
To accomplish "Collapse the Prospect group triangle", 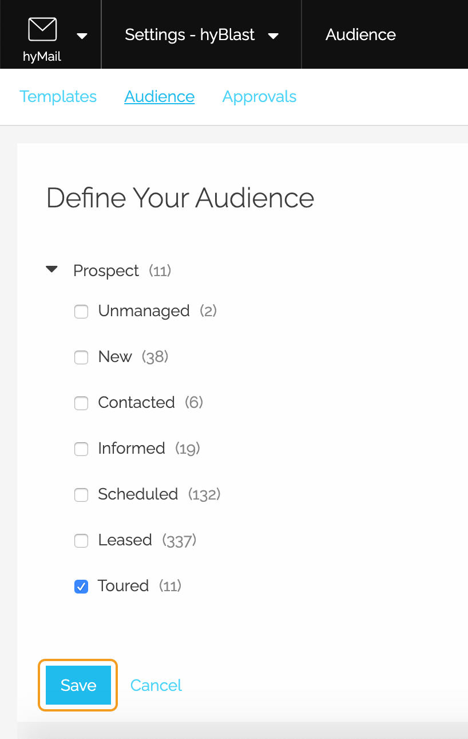I will tap(52, 269).
